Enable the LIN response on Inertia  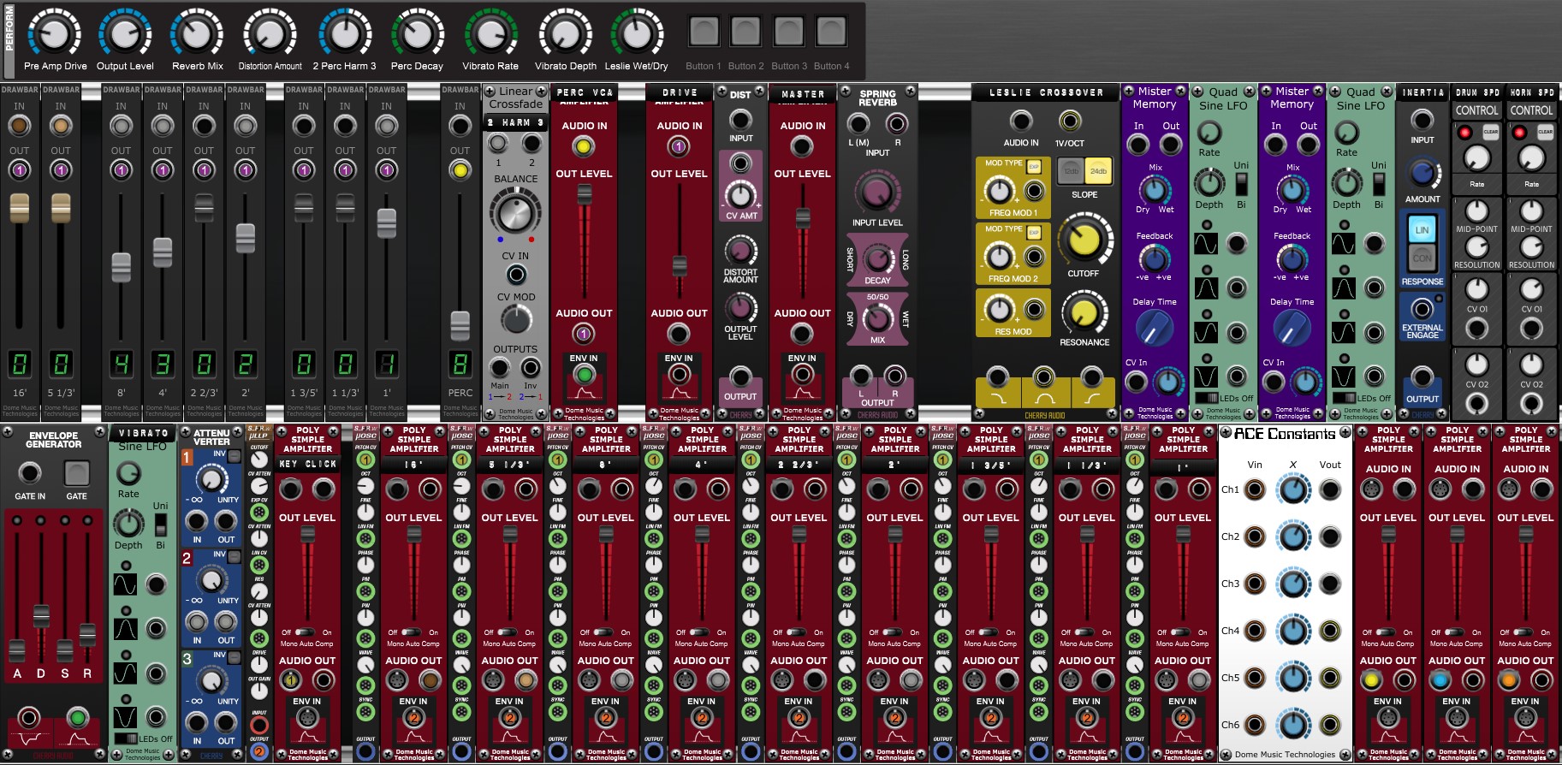[x=1422, y=230]
